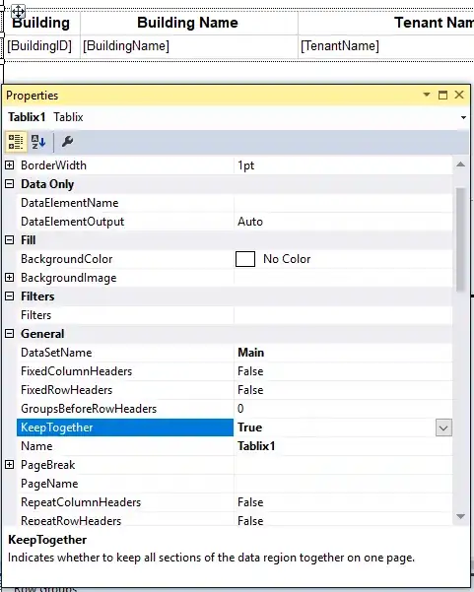The width and height of the screenshot is (474, 592).
Task: Select the [TenantName] table cell
Action: (x=386, y=46)
